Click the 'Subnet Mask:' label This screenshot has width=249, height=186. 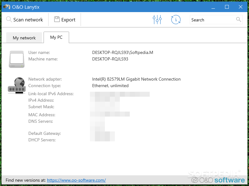41,107
